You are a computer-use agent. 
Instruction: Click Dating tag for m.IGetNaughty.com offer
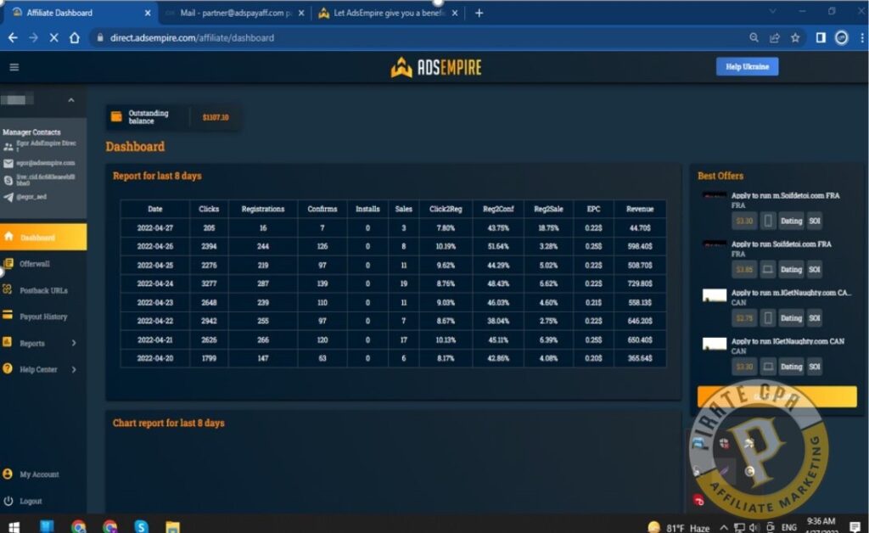pos(791,318)
